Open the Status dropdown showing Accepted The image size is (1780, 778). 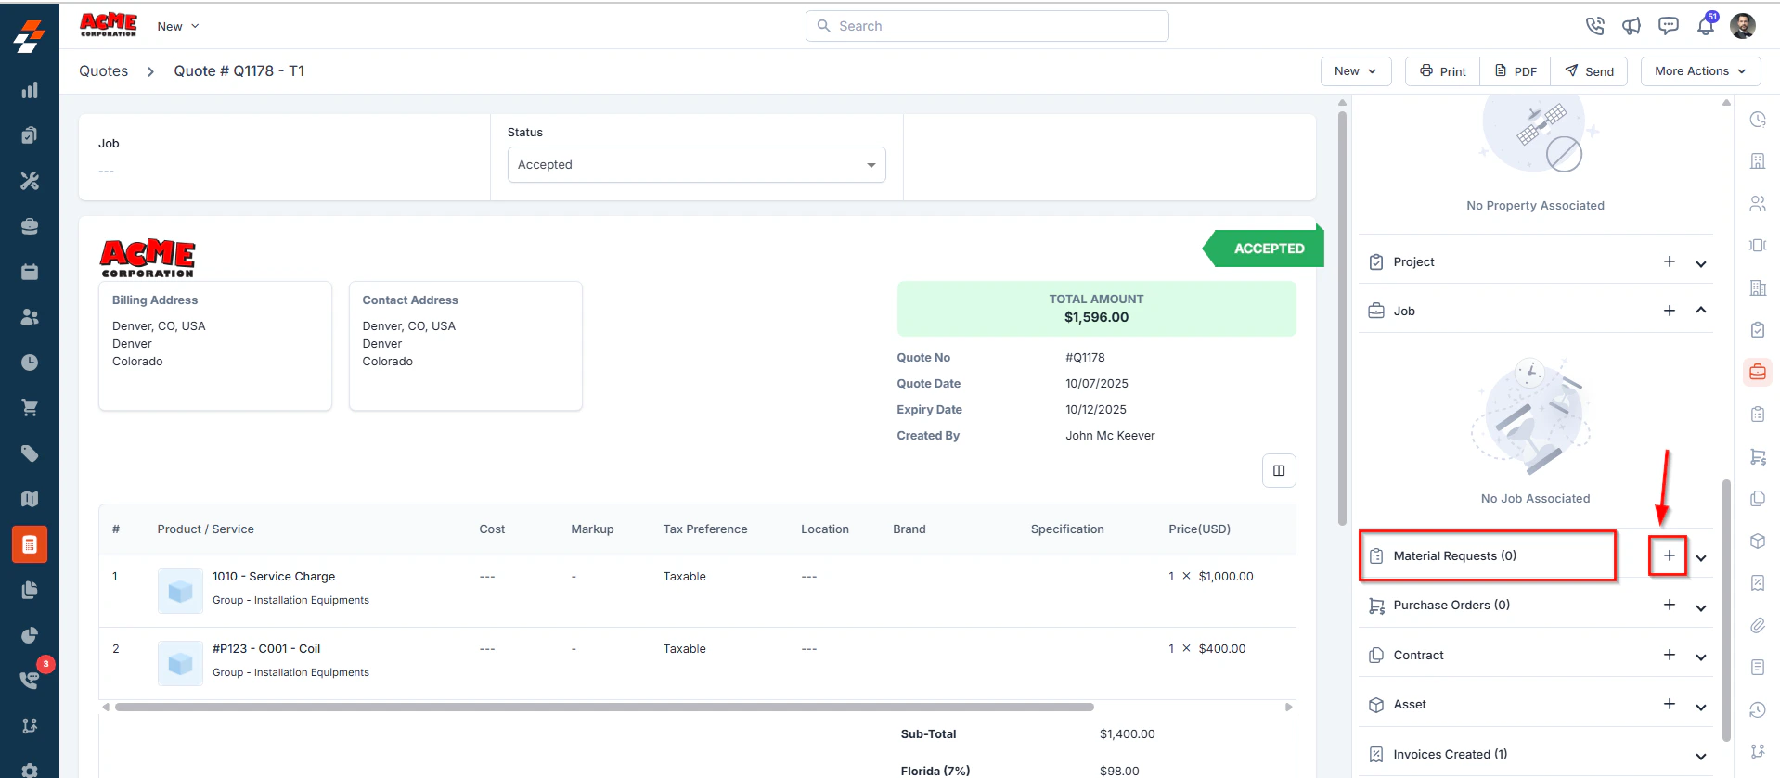696,165
